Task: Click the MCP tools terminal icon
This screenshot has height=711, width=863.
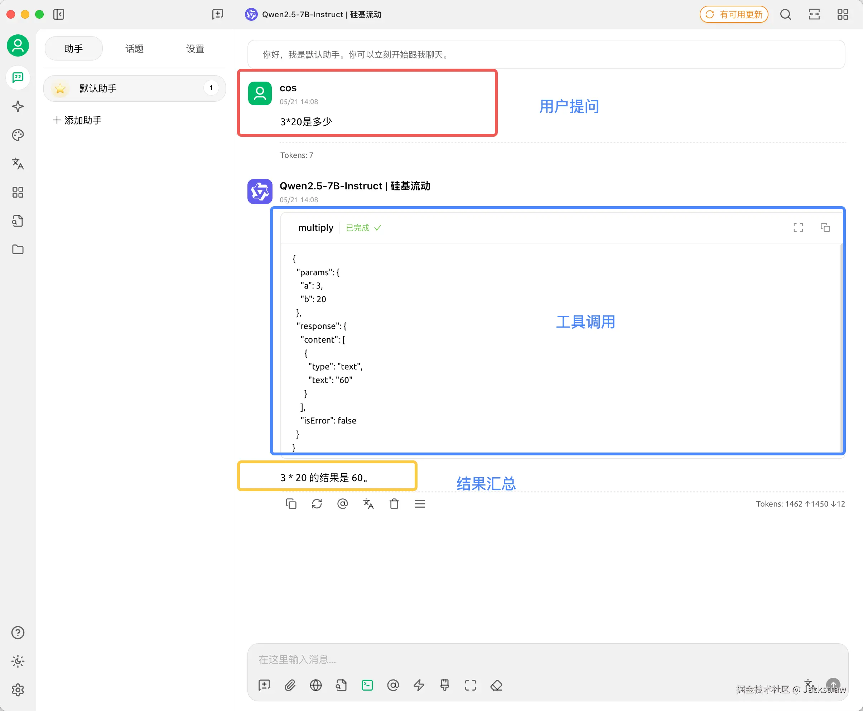Action: (x=367, y=685)
